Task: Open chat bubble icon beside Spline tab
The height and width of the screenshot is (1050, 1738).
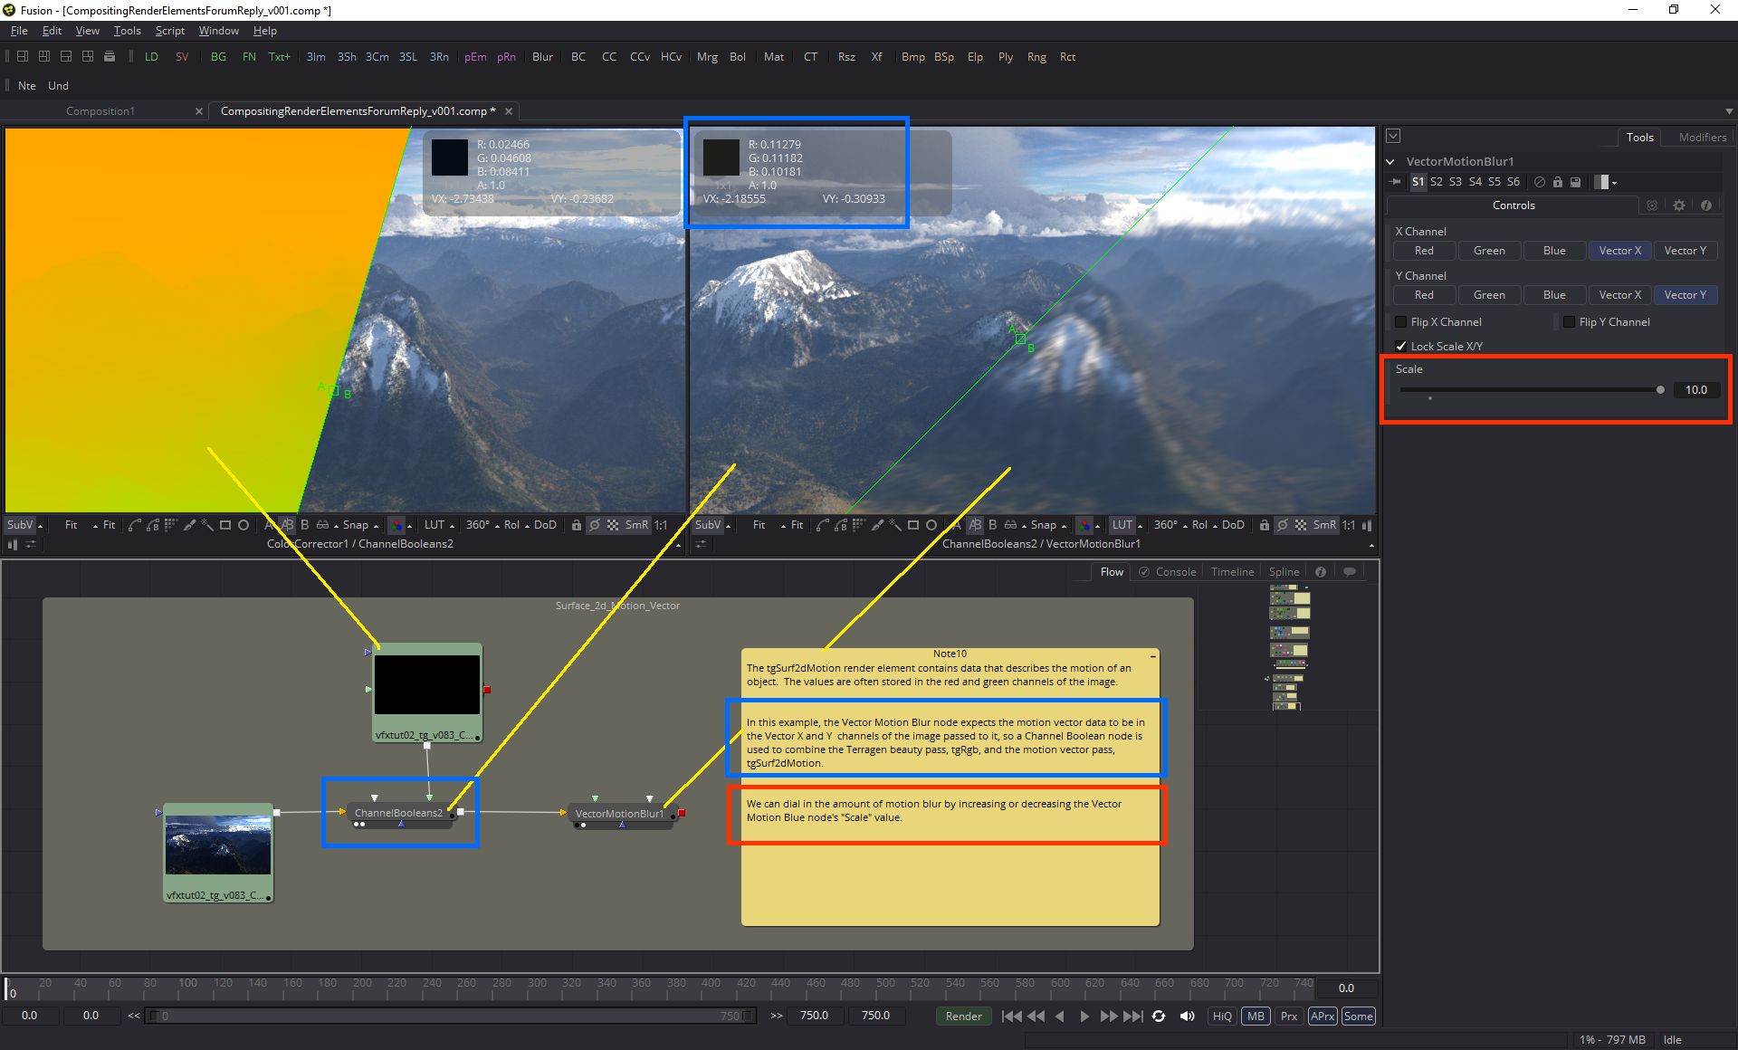Action: (1349, 572)
